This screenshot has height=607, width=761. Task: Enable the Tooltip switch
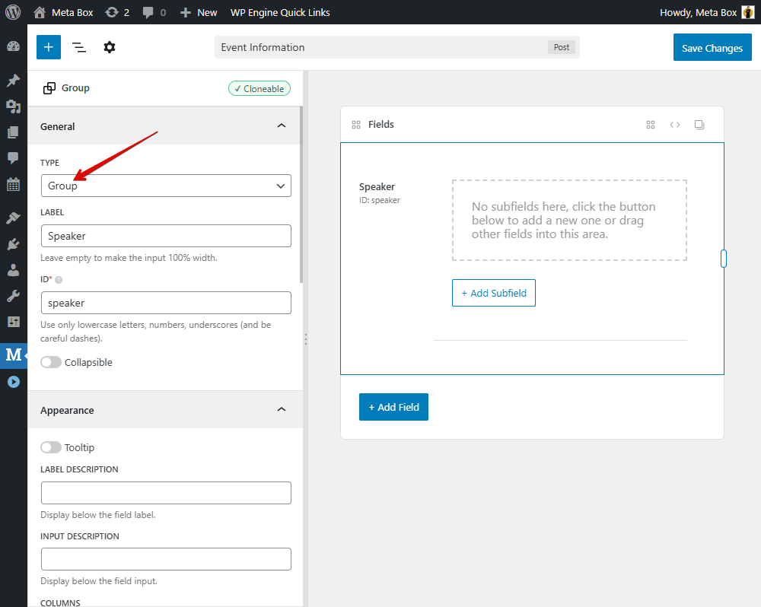click(x=51, y=448)
